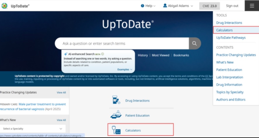Click the CME 23.0 button

click(210, 6)
